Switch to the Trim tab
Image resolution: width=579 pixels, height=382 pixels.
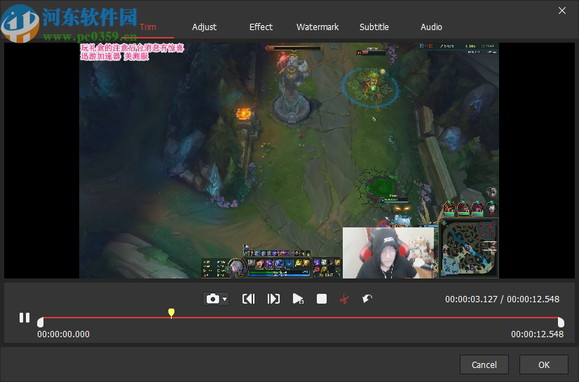[x=148, y=27]
